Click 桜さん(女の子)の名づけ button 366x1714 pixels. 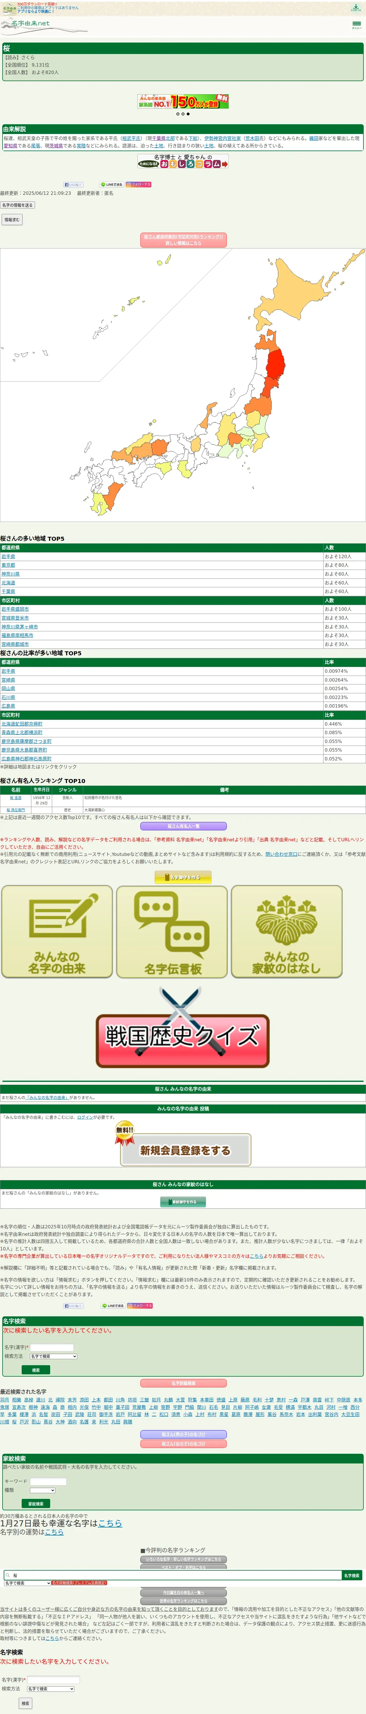pos(183,1444)
